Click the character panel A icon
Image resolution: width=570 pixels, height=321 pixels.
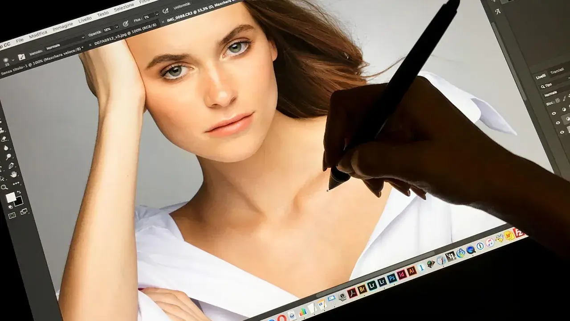[x=498, y=11]
